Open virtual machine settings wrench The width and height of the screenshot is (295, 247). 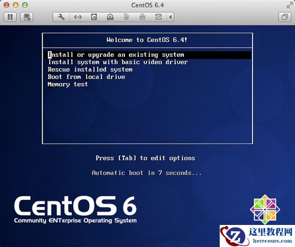click(x=61, y=17)
